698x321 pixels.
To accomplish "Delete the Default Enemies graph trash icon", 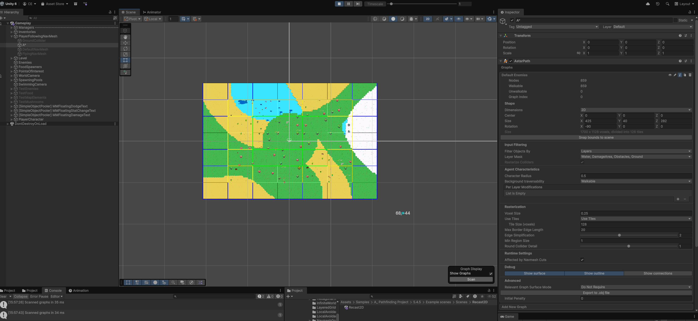I will click(x=690, y=75).
